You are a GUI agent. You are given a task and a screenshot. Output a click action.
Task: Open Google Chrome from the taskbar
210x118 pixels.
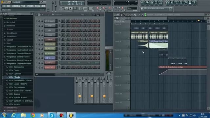coord(33,115)
